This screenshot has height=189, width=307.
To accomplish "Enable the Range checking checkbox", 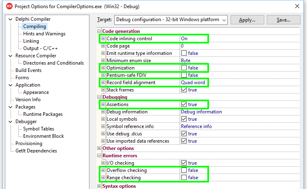I will [x=184, y=178].
